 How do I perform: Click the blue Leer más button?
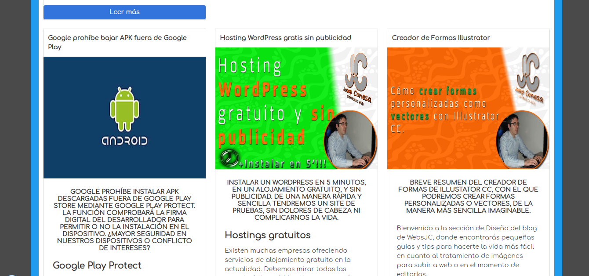click(x=124, y=12)
